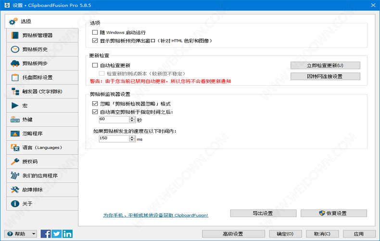Image resolution: width=380 pixels, height=241 pixels.
Task: Click the 应用 button
Action: tap(359, 234)
